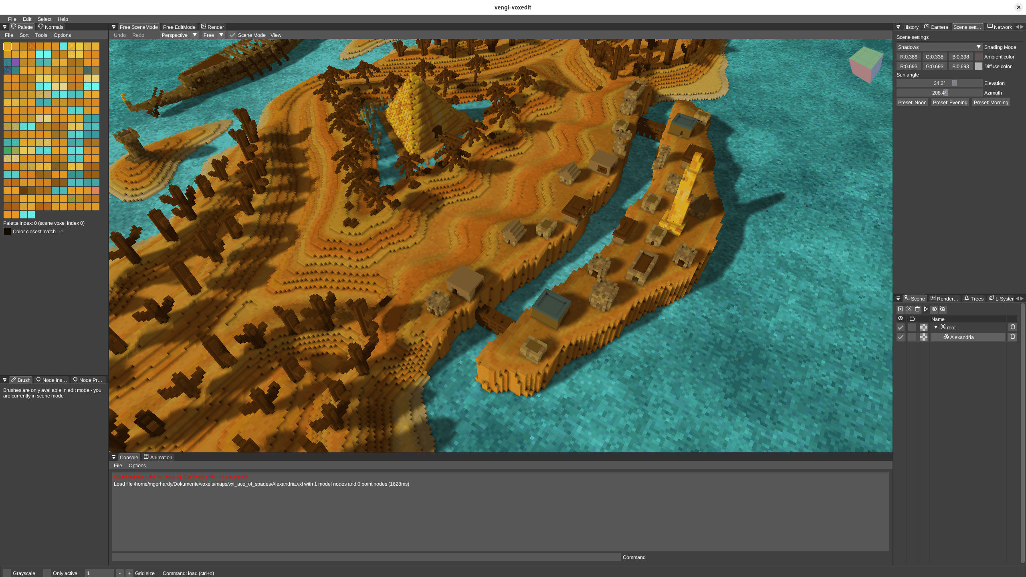Viewport: 1026px width, 577px height.
Task: Click the console Command input field
Action: click(x=366, y=557)
